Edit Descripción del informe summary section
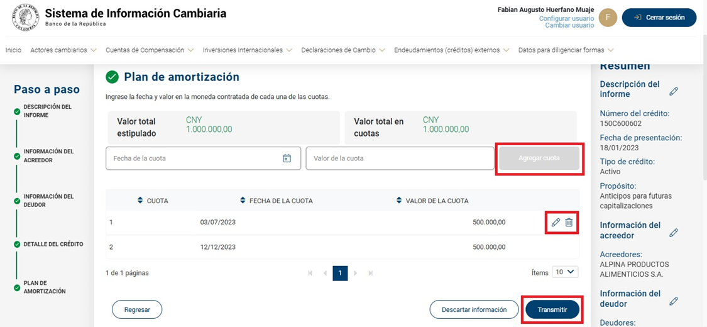Screen dimensions: 707x327 tap(674, 91)
